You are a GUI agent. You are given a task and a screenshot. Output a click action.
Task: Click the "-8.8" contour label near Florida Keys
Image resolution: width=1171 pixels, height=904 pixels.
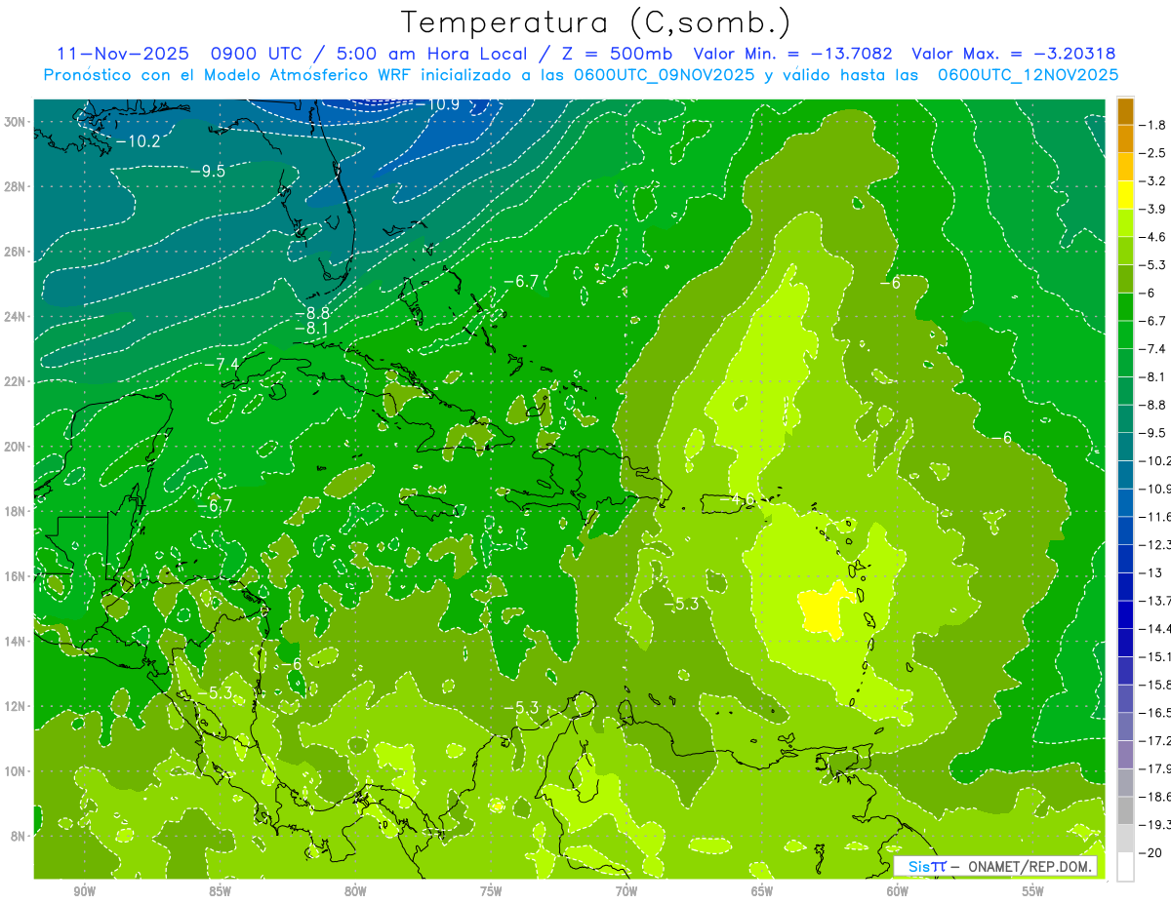[x=312, y=313]
